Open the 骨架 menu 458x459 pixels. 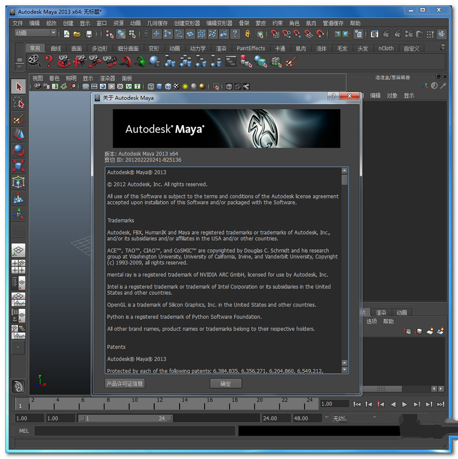point(244,23)
